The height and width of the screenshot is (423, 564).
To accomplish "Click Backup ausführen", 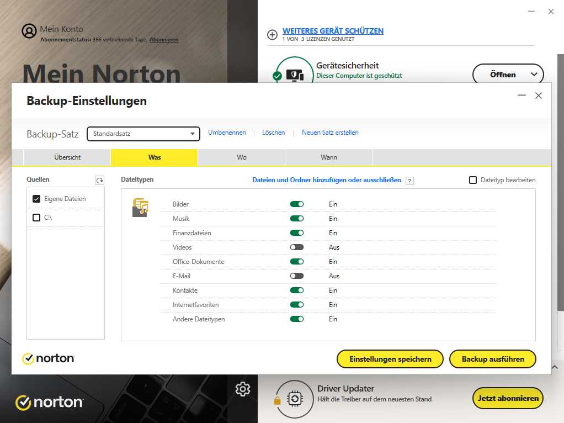I will click(493, 359).
